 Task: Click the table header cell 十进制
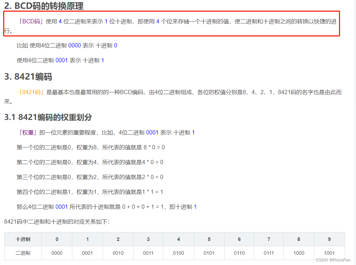coord(23,239)
